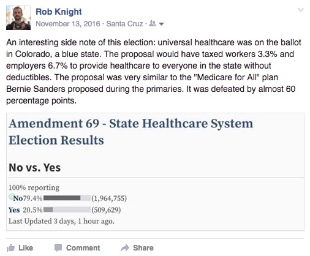Image resolution: width=310 pixels, height=256 pixels.
Task: Click the friends audience icon
Action: pyautogui.click(x=153, y=24)
